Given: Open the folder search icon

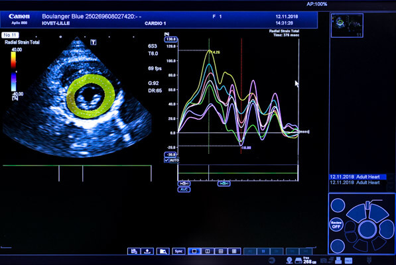Looking at the screenshot, I should click(x=163, y=251).
